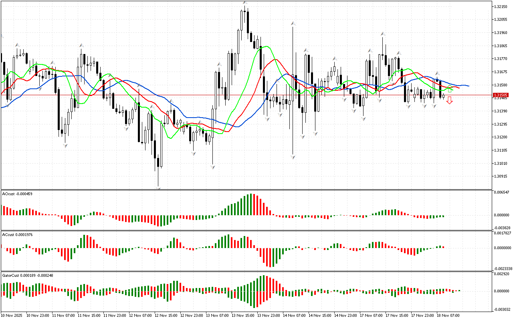Viewport: 513px width, 320px height.
Task: Click the up fractal nearest the last candles
Action: click(x=438, y=74)
